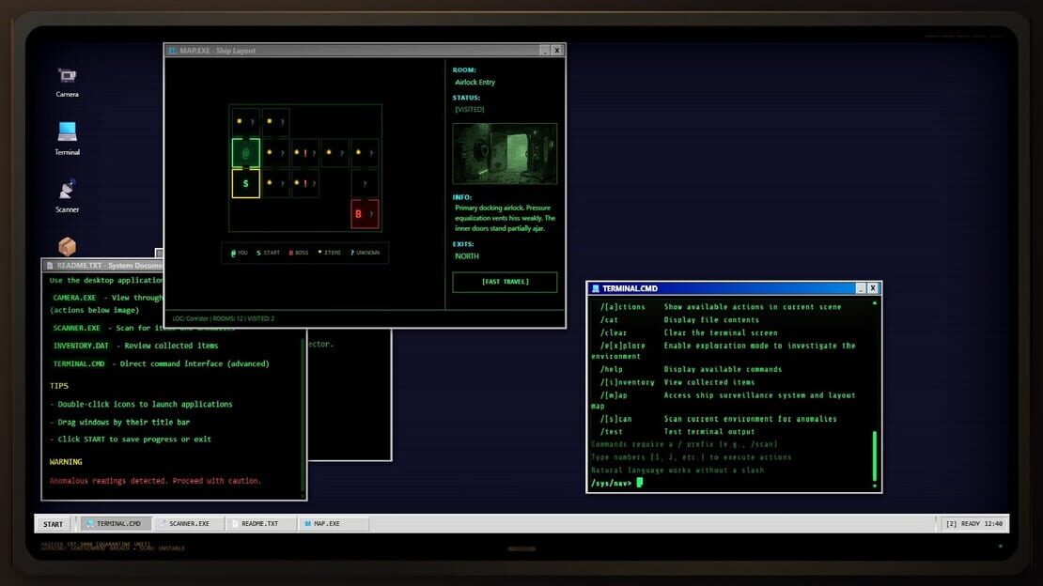Click the Airlock Entry room preview image
1043x586 pixels.
coord(505,154)
